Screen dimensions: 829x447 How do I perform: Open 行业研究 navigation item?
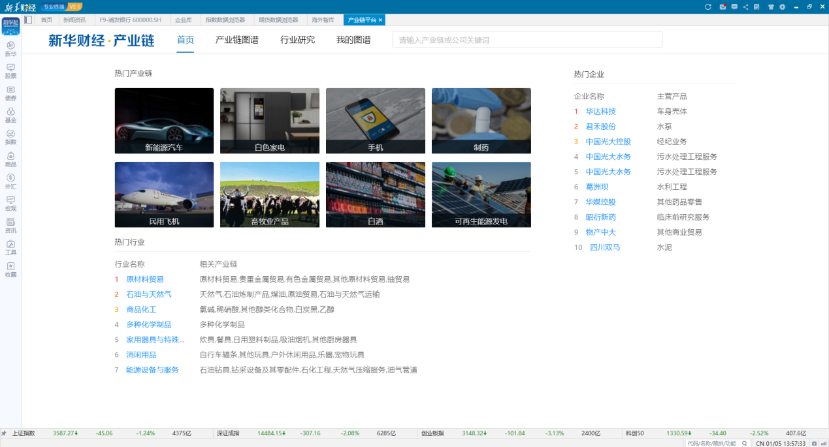click(297, 40)
